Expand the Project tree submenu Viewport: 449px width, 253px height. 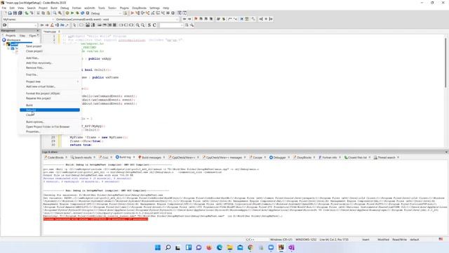tap(50, 82)
